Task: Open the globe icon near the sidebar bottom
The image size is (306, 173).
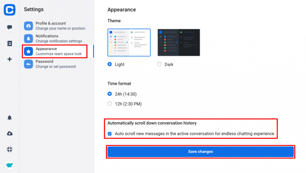Action: (9, 149)
